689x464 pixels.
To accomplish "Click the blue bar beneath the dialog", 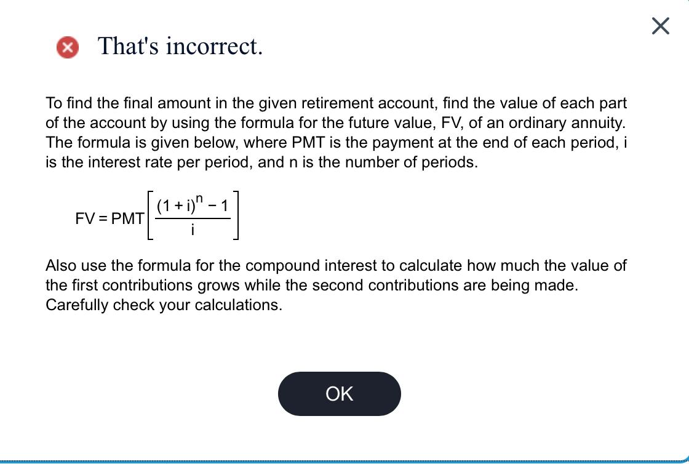I will pyautogui.click(x=344, y=460).
